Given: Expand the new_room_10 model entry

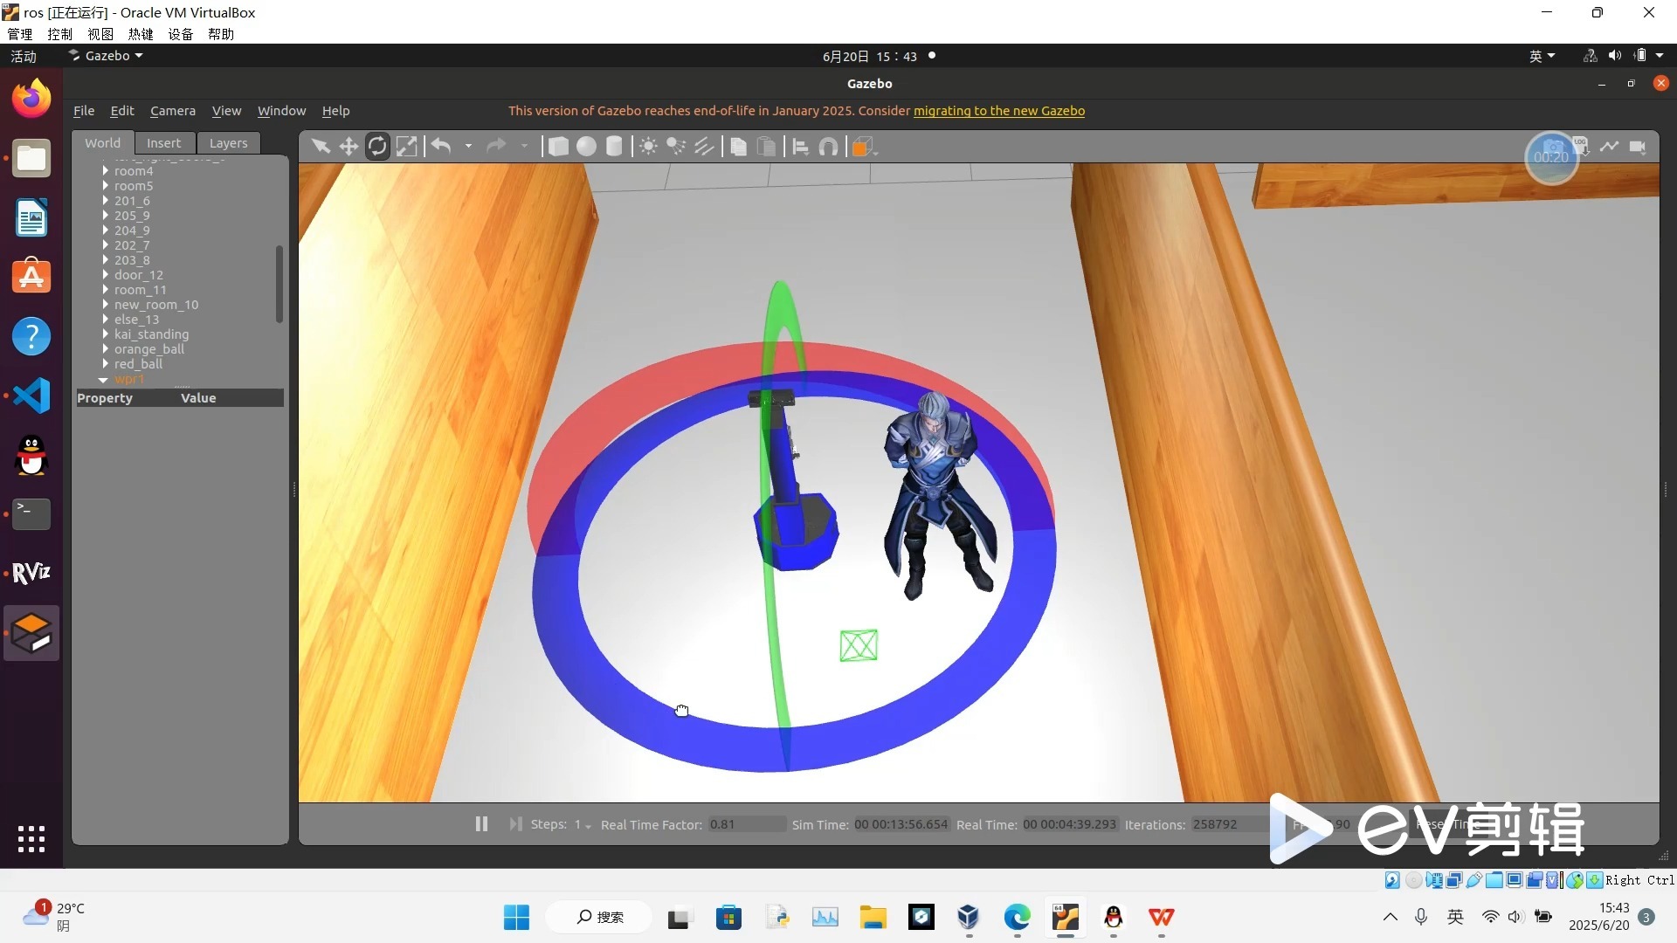Looking at the screenshot, I should point(106,305).
